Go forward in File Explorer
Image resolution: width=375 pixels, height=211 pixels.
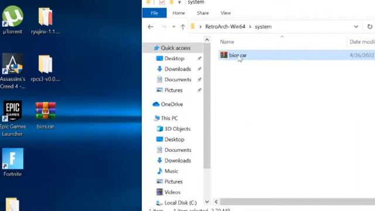[x=163, y=26]
